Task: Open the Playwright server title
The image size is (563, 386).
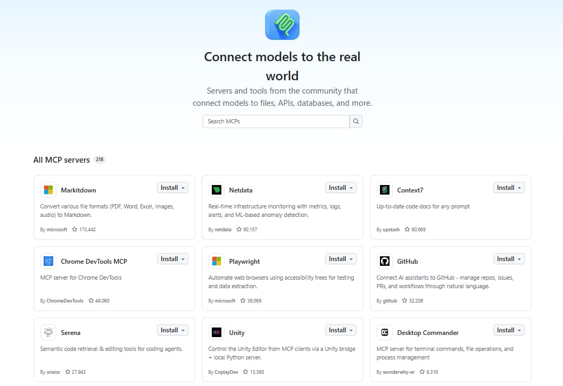Action: 244,262
